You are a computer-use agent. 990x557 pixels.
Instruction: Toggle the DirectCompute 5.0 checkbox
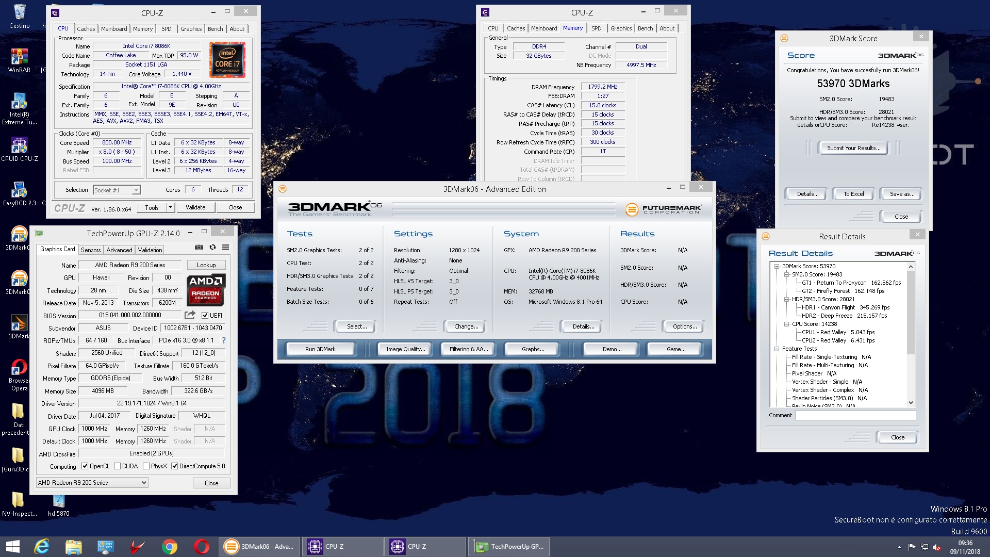click(x=175, y=466)
